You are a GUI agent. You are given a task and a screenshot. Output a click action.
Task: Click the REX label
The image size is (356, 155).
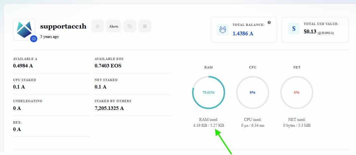18,122
